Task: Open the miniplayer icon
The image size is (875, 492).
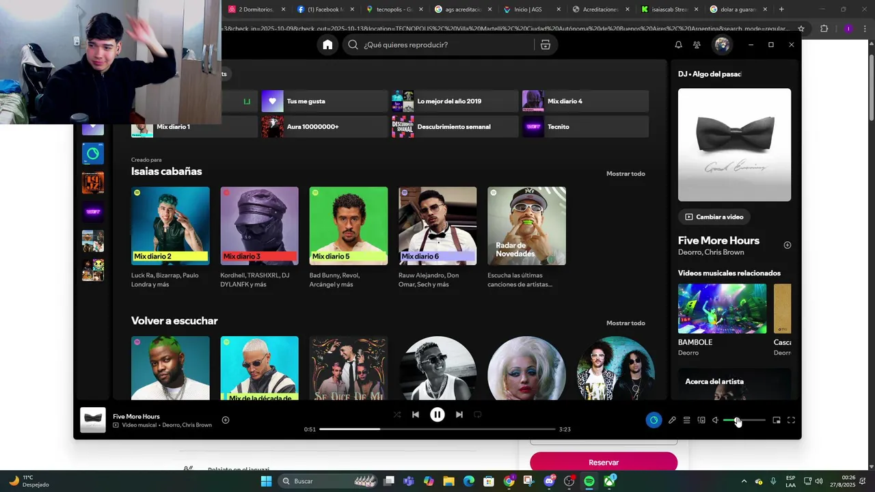Action: click(x=777, y=420)
